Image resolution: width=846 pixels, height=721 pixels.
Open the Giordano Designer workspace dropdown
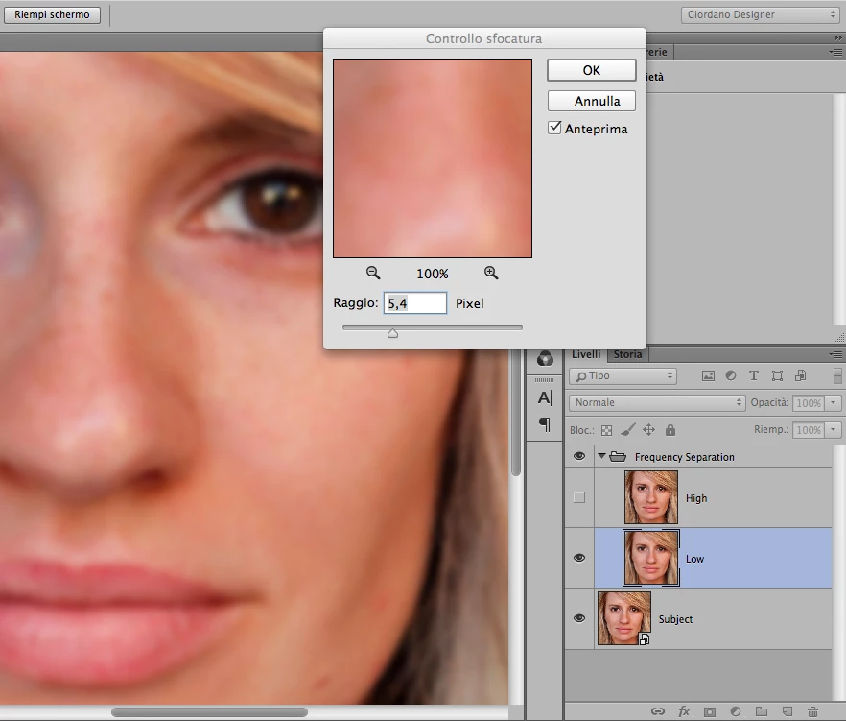click(760, 14)
